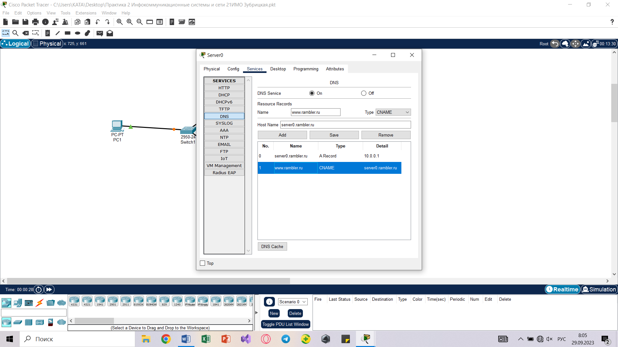Select the Draw Rectangle tool
The image size is (618, 347).
[68, 33]
